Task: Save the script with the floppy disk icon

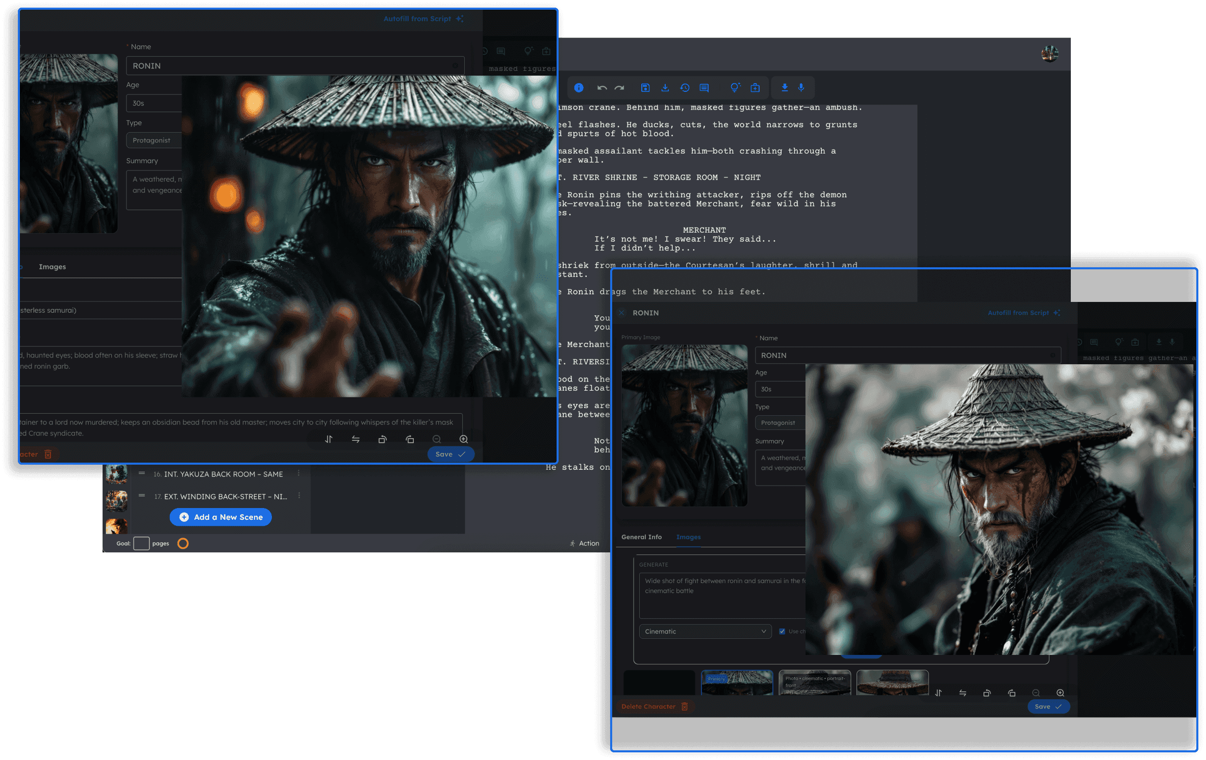Action: (x=645, y=88)
